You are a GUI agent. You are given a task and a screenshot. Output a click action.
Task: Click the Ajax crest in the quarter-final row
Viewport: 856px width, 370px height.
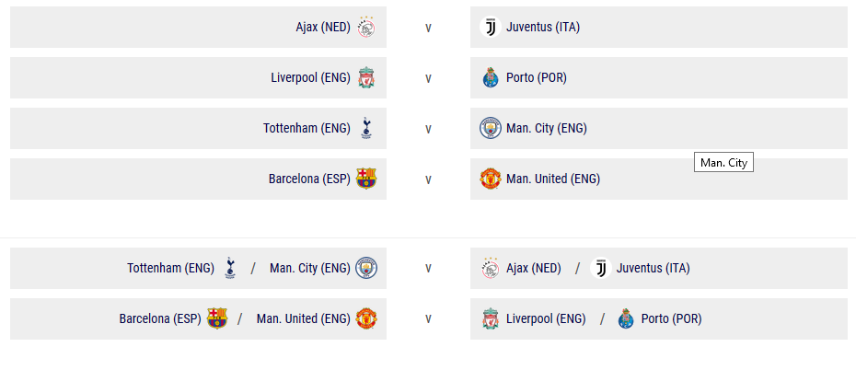pos(366,27)
